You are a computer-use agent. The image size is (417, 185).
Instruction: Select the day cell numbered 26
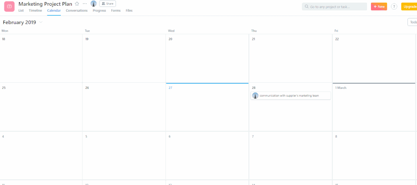(124, 107)
